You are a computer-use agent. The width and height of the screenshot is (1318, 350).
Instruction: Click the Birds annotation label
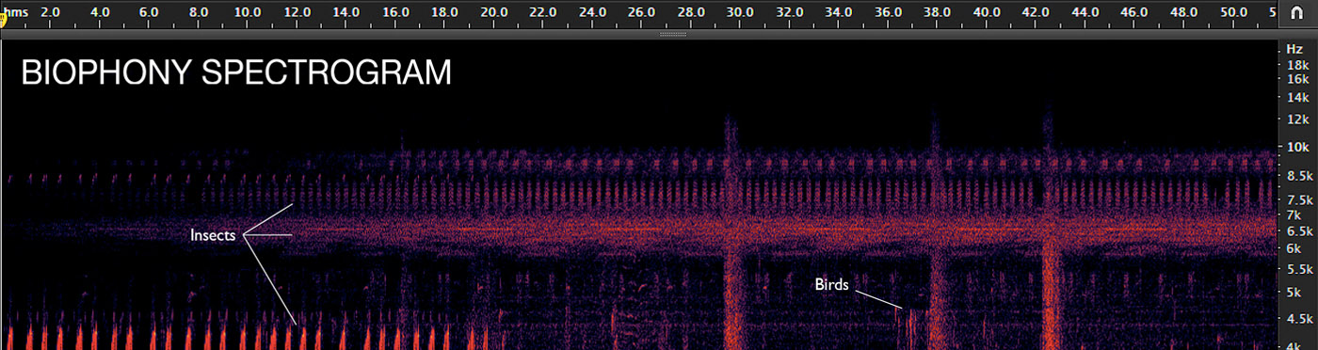831,284
